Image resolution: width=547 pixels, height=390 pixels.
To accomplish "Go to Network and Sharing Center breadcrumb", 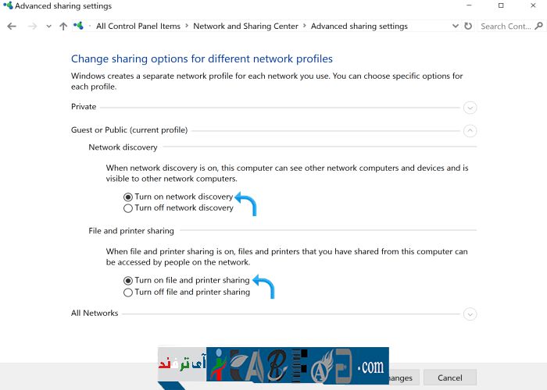I will (245, 26).
